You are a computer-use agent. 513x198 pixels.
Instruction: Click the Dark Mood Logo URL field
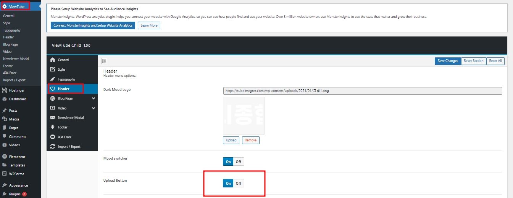[363, 91]
